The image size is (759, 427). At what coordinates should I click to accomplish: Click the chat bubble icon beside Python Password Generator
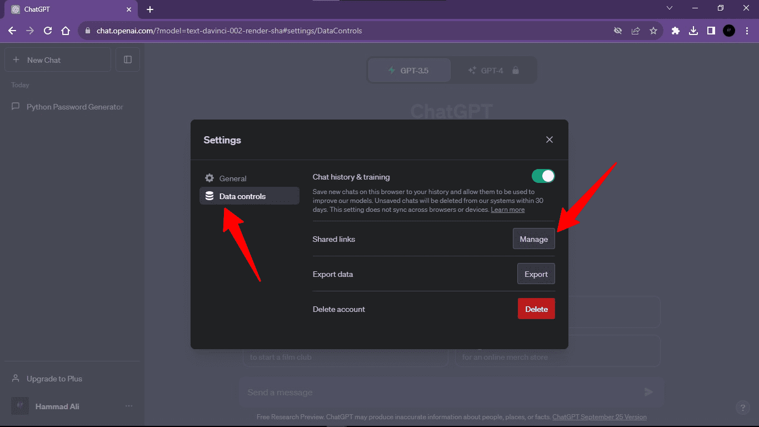click(x=16, y=107)
